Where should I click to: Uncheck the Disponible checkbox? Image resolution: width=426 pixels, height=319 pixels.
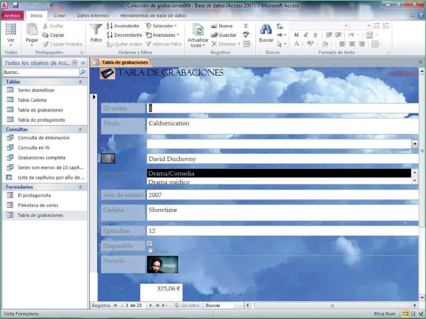149,243
